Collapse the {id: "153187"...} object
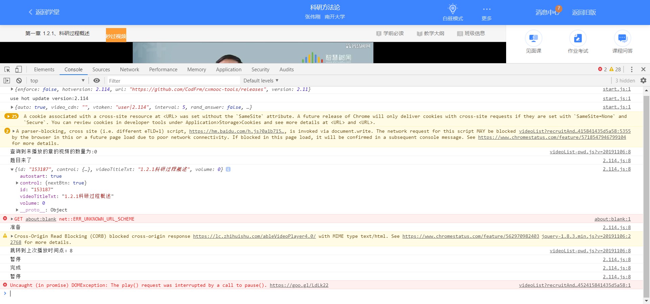650x304 pixels. [x=12, y=170]
